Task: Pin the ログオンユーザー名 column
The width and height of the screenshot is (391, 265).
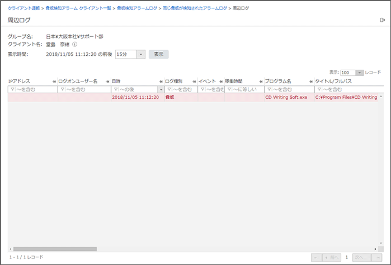Action: coord(107,81)
